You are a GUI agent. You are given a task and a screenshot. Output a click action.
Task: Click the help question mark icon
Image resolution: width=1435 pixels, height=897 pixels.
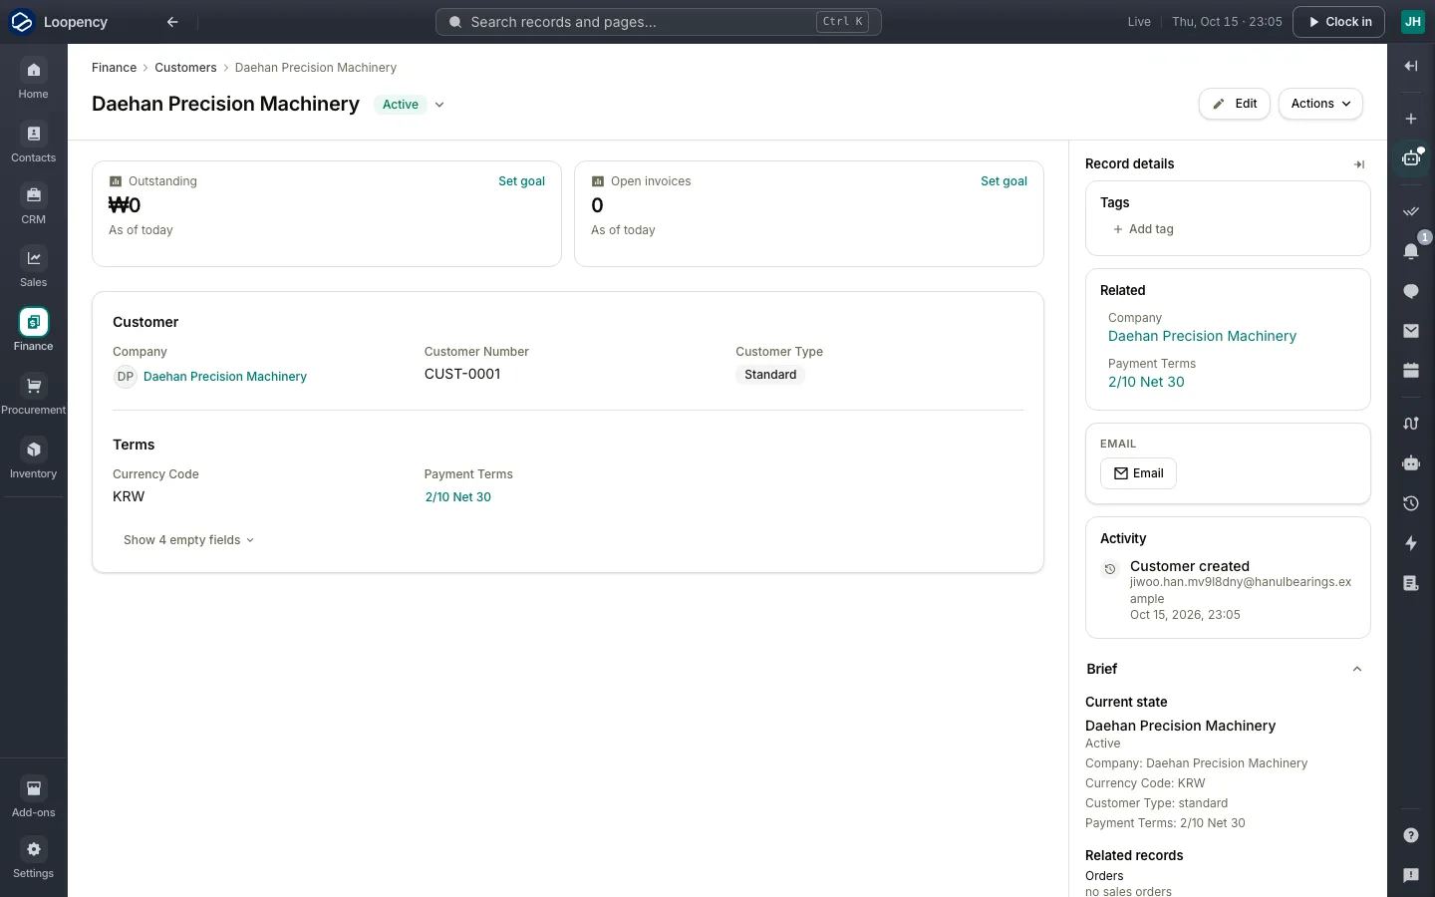(1411, 835)
